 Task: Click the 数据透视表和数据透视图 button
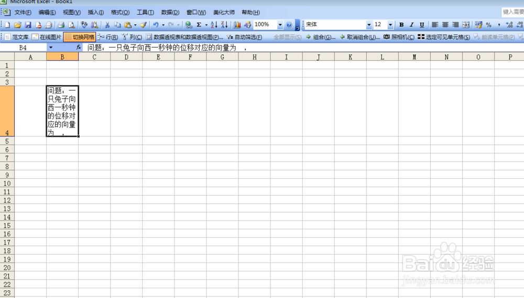[184, 37]
